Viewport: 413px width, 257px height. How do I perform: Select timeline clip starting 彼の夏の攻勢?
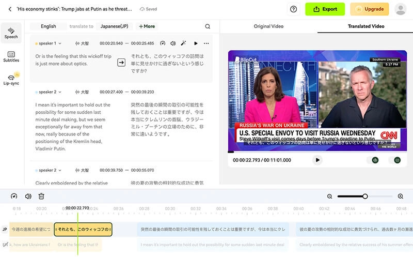click(x=355, y=230)
